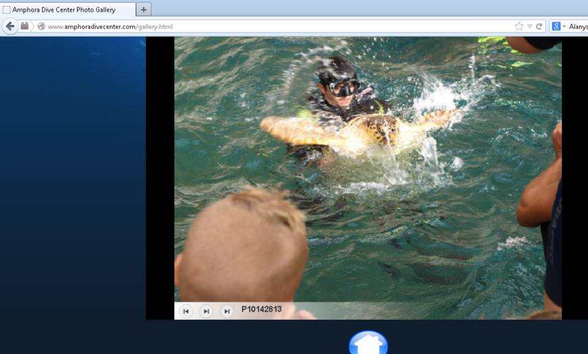Image resolution: width=588 pixels, height=354 pixels.
Task: Click the Google search engine icon
Action: pyautogui.click(x=556, y=26)
